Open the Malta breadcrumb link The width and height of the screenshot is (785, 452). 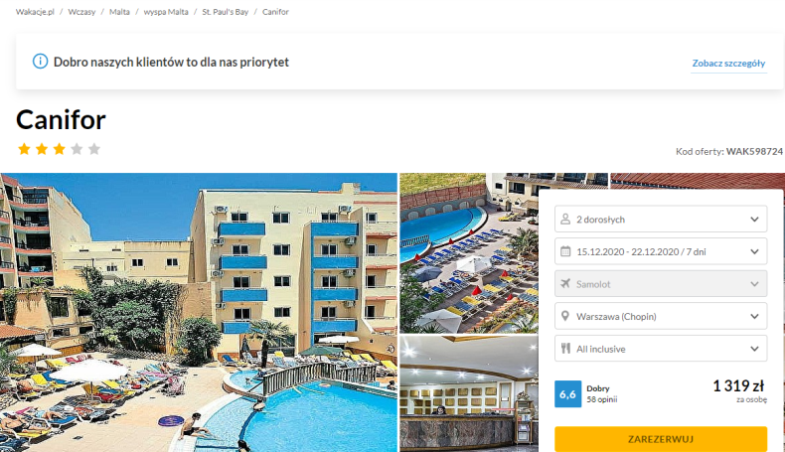(119, 12)
